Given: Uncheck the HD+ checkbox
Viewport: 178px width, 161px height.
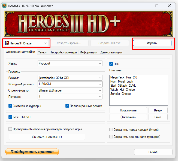Looking at the screenshot, I should [x=111, y=64].
